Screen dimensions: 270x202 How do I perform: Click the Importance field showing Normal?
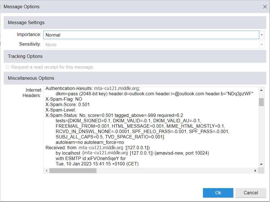tap(150, 35)
